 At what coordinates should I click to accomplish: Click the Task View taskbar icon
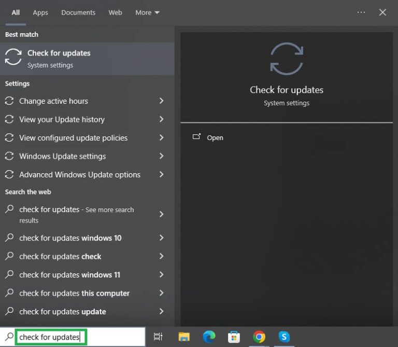pos(159,337)
